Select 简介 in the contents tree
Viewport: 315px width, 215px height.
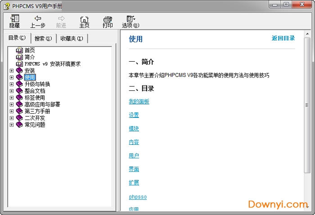[30, 57]
